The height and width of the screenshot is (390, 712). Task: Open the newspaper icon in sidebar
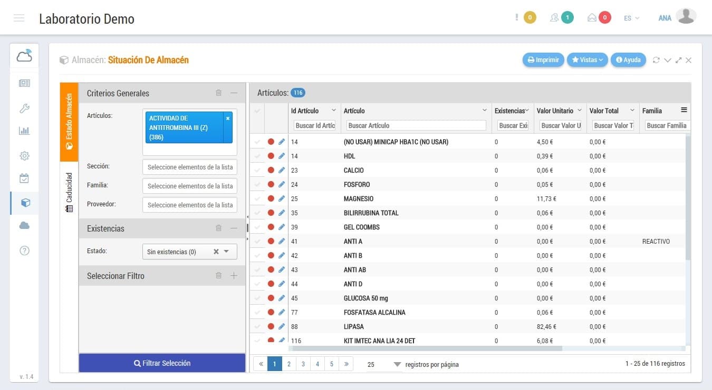coord(24,83)
